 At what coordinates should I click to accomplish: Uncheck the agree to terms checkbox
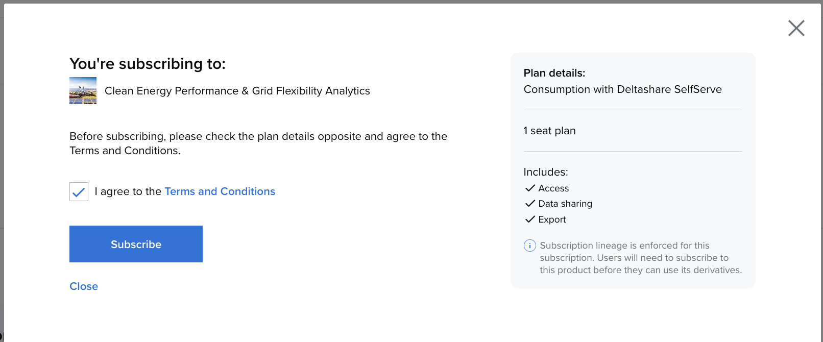(79, 192)
